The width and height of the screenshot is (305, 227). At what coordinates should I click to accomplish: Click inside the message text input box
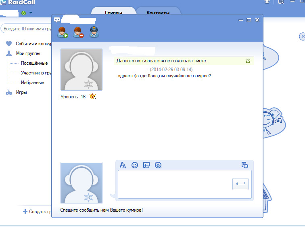pyautogui.click(x=174, y=184)
